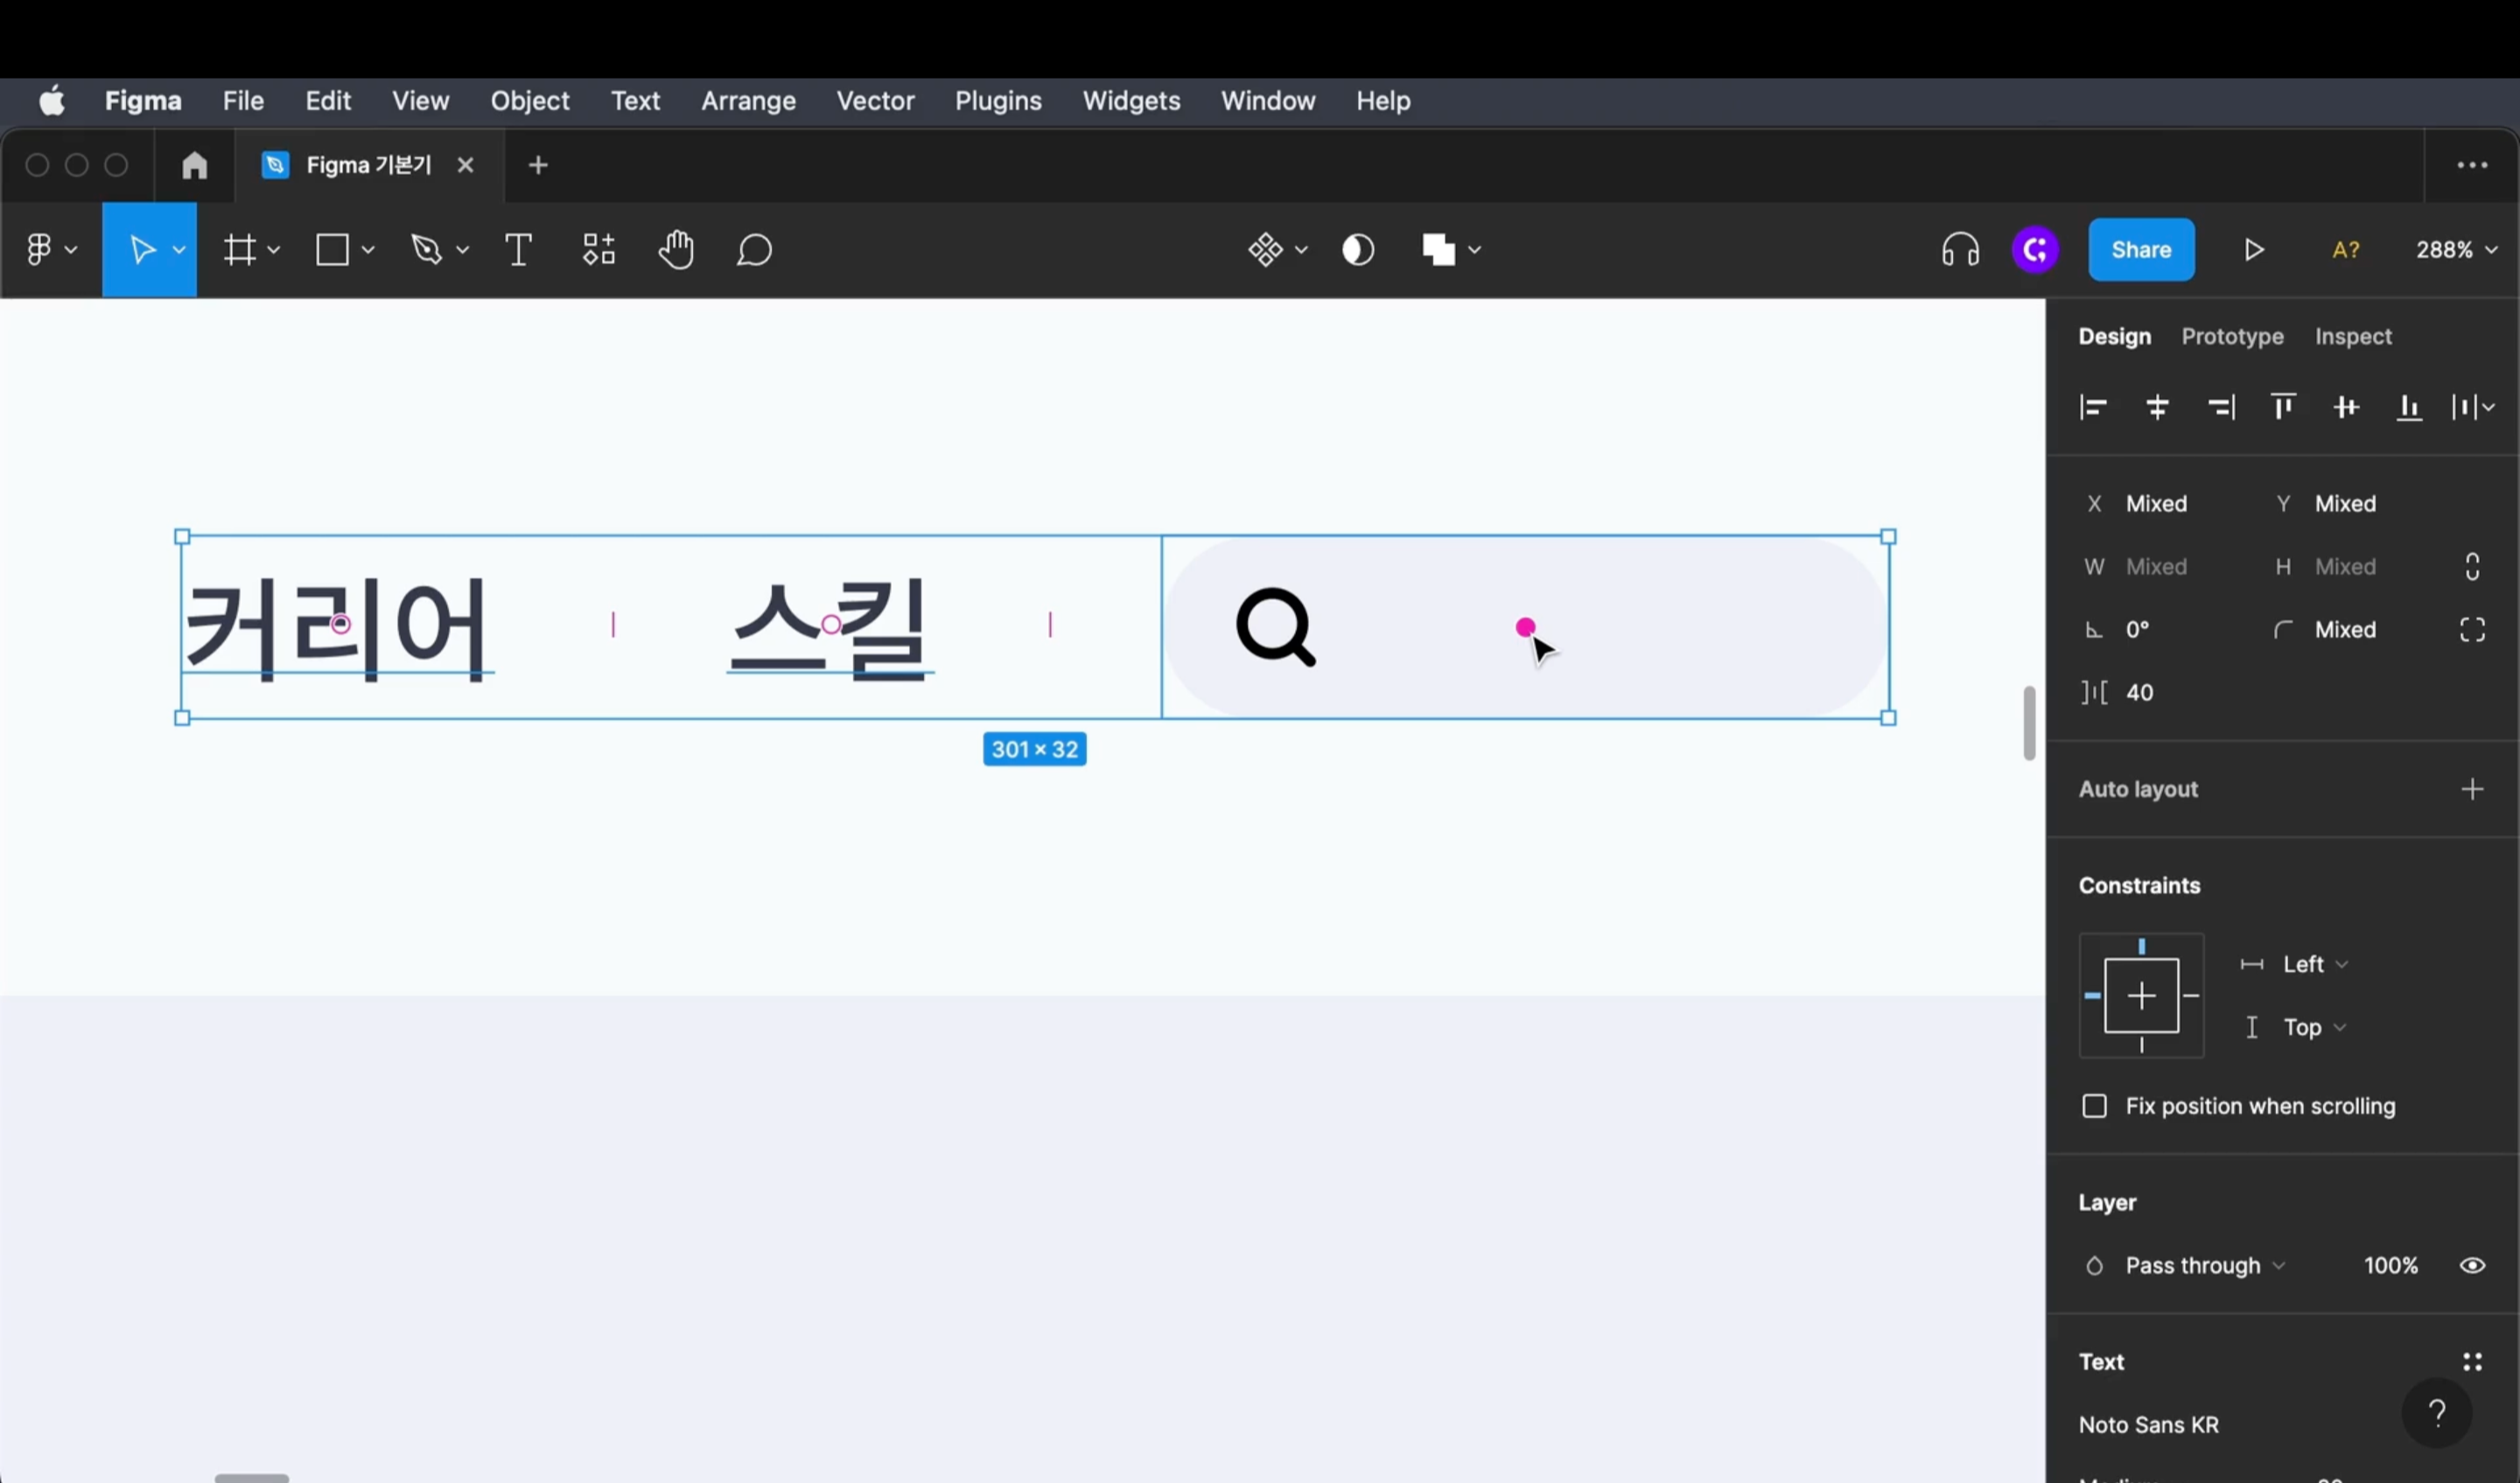Open the Plugins menu

point(997,100)
